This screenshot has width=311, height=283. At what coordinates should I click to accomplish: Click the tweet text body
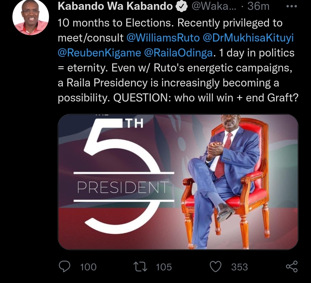(178, 60)
